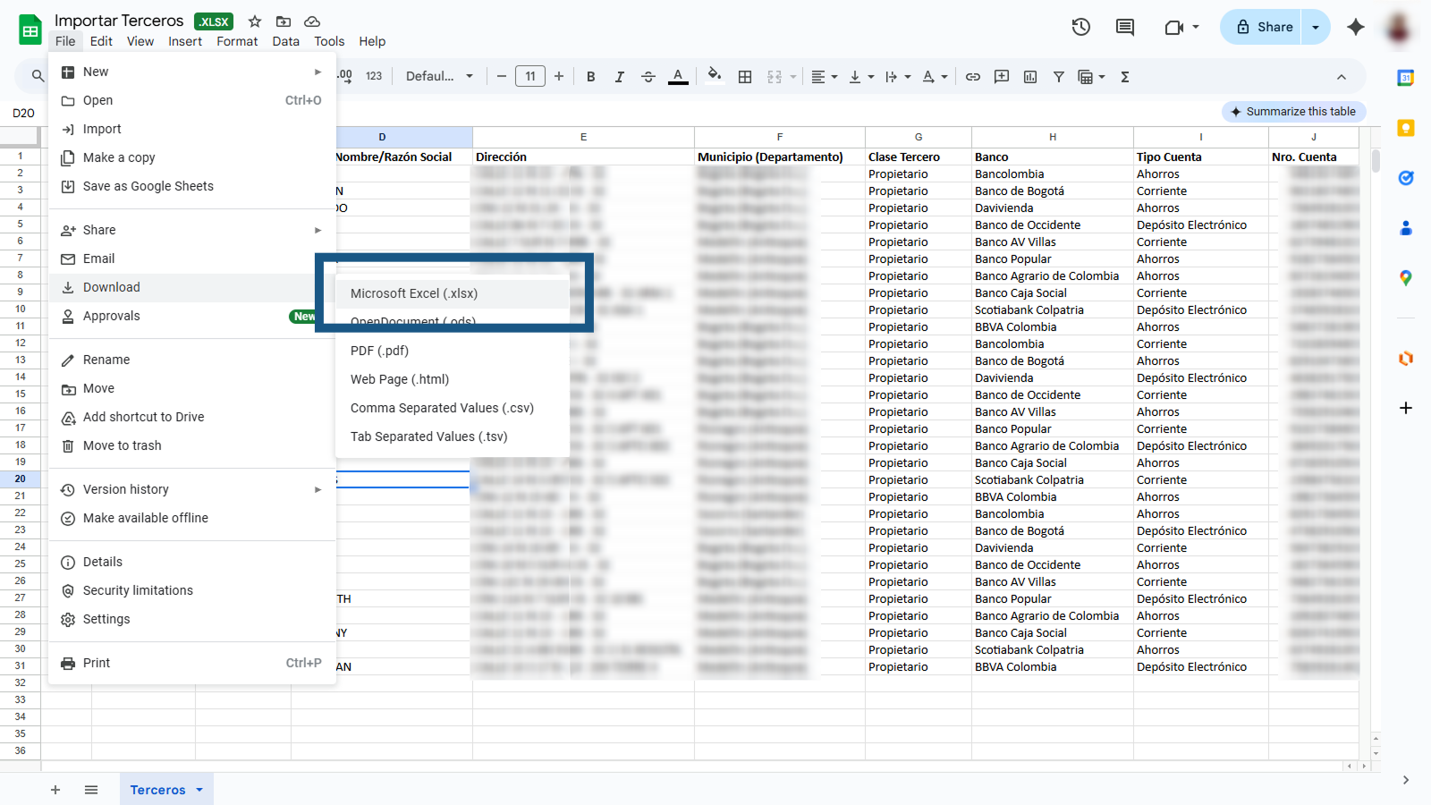Apply italic formatting
This screenshot has height=805, width=1431.
coord(619,77)
